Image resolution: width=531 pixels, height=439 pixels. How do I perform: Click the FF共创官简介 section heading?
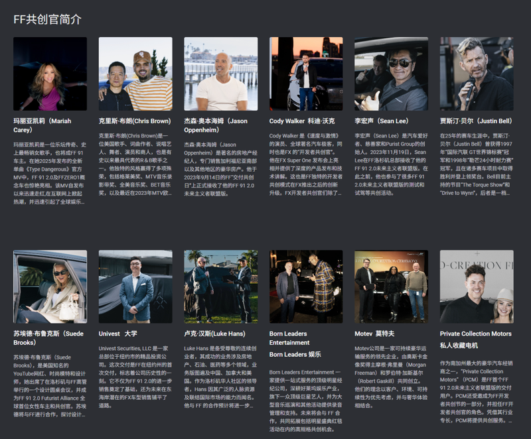tap(47, 19)
